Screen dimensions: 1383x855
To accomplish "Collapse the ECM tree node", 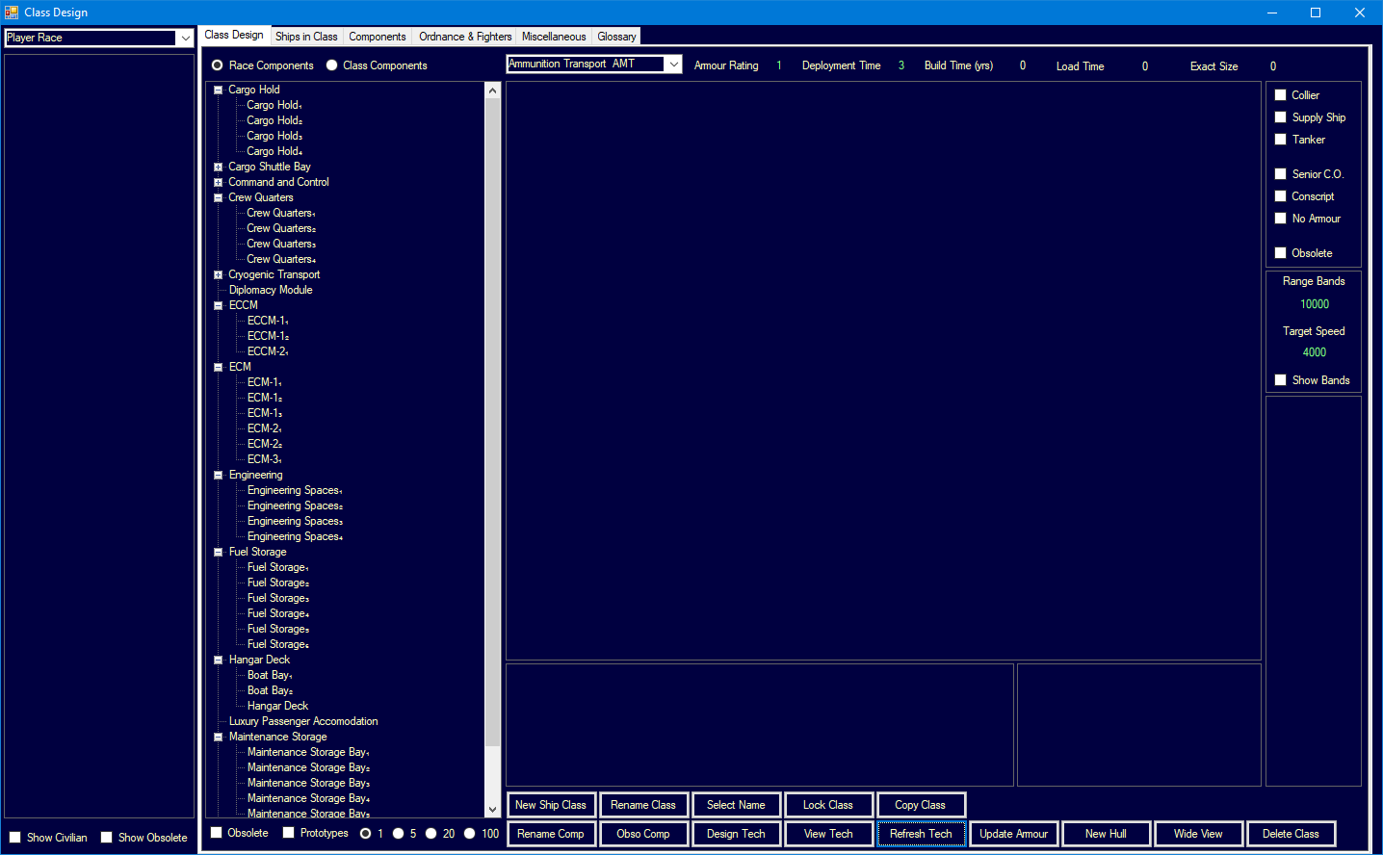I will pos(219,367).
